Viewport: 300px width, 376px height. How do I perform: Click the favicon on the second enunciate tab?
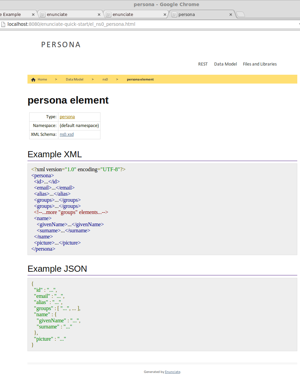pyautogui.click(x=109, y=15)
